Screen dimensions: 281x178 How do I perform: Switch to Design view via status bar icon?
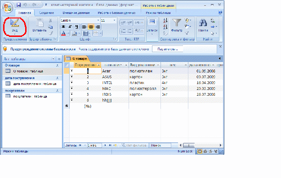pos(216,151)
